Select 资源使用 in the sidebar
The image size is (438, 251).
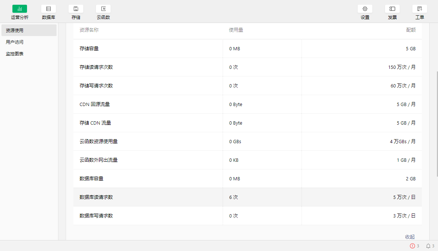[x=29, y=30]
